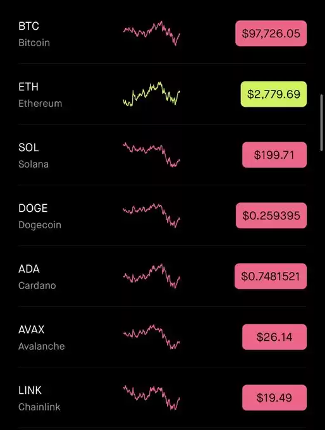Tap the $0.7481521 Cardano price button

271,276
